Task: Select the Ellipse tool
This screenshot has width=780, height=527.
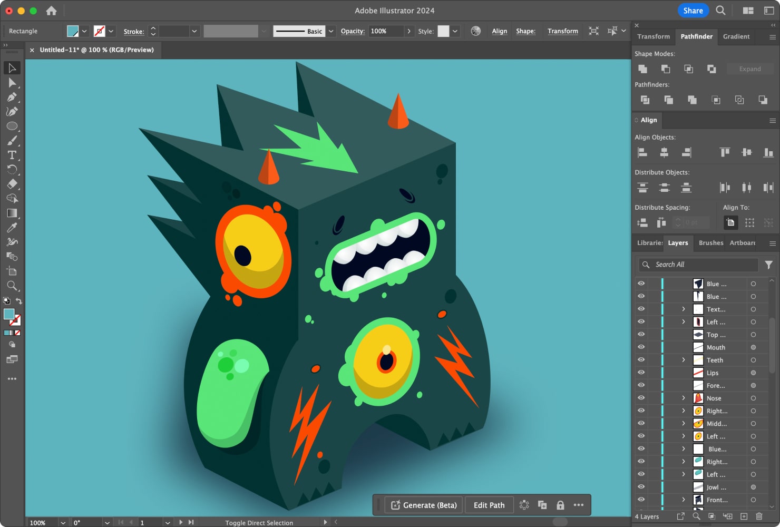Action: 12,126
